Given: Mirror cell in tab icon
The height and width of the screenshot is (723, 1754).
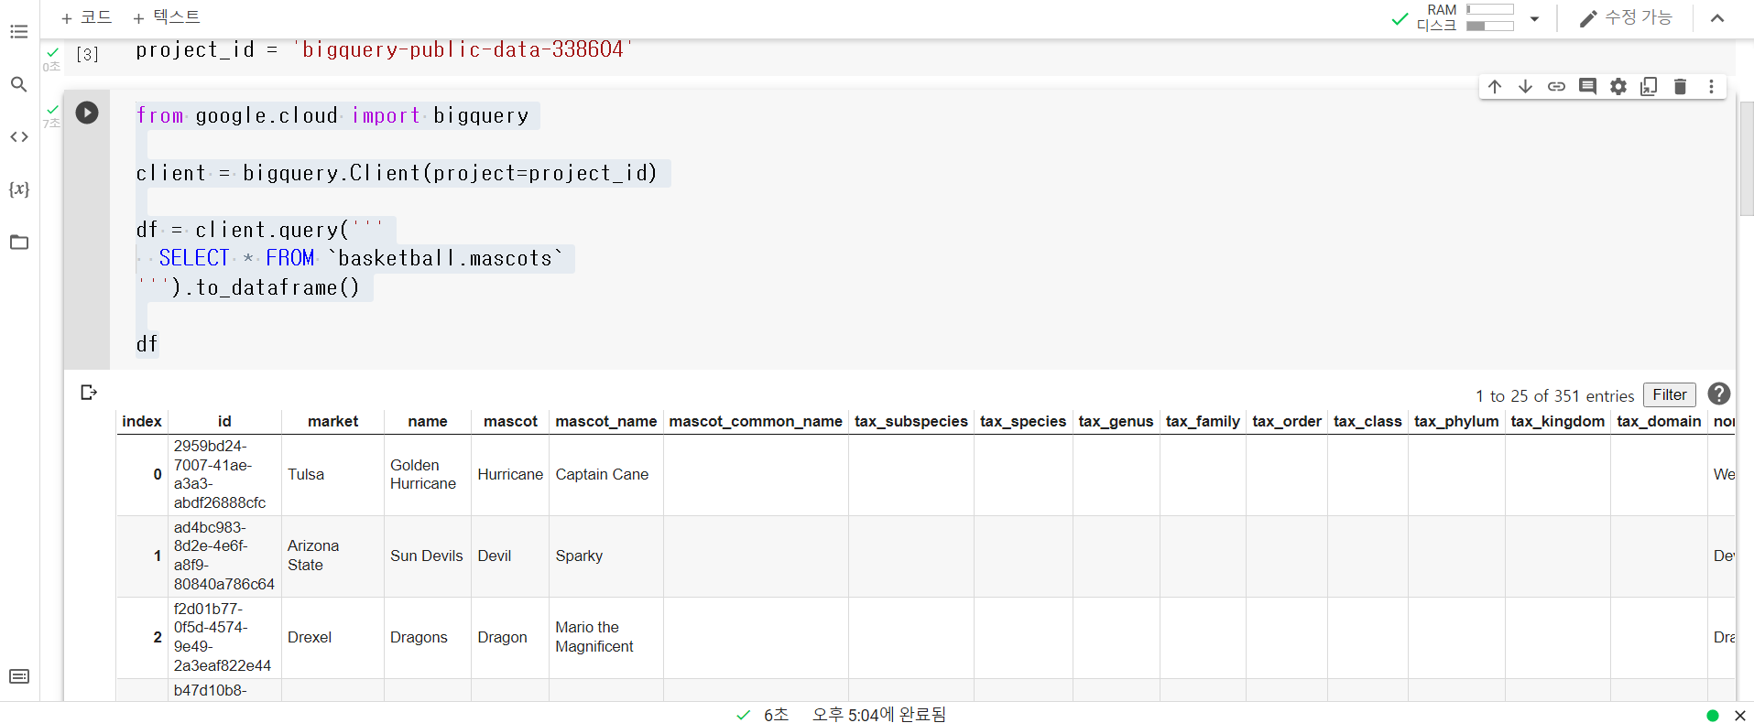Looking at the screenshot, I should pyautogui.click(x=1649, y=86).
